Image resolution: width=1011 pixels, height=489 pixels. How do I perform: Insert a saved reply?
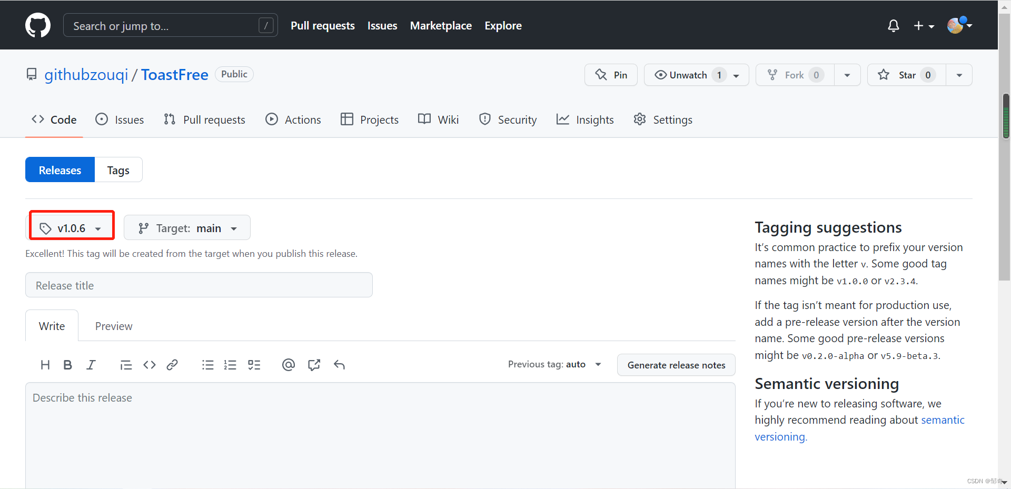[x=339, y=365]
